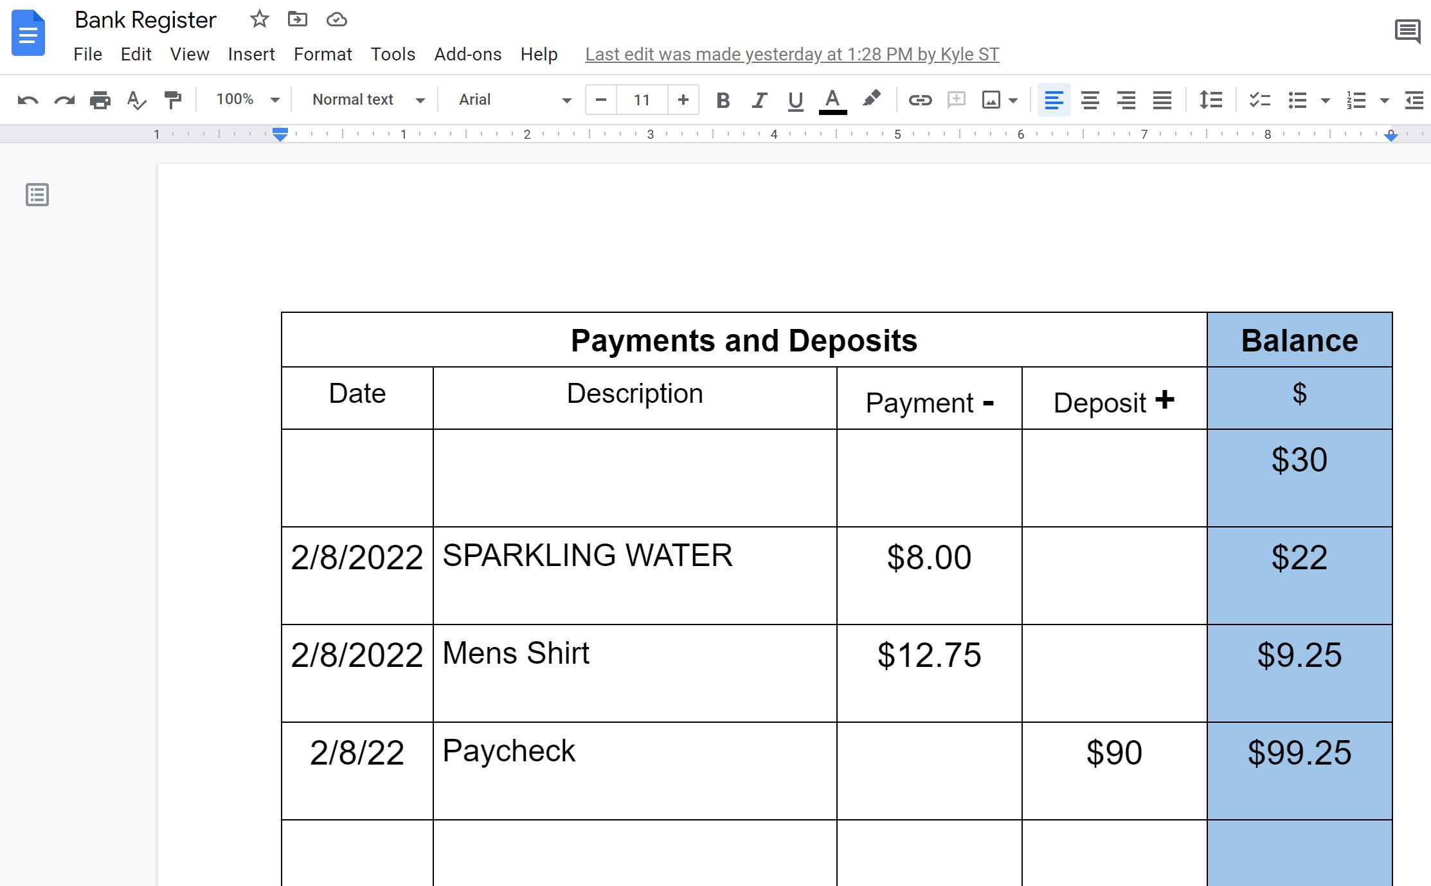Screen dimensions: 1431x886
Task: Add a comment
Action: coord(956,100)
